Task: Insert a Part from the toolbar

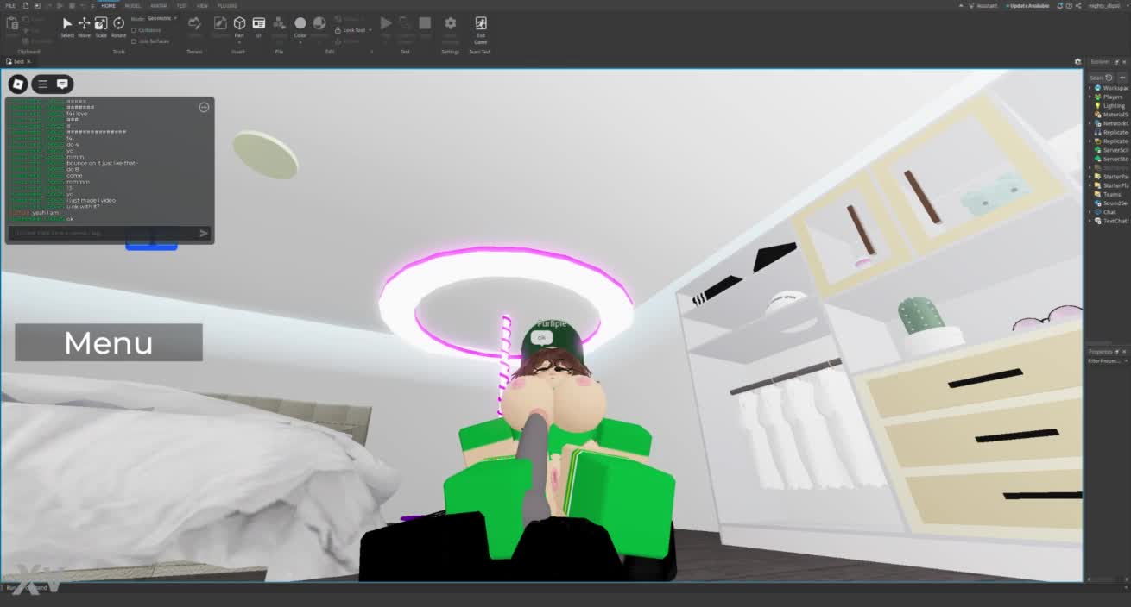Action: tap(239, 25)
